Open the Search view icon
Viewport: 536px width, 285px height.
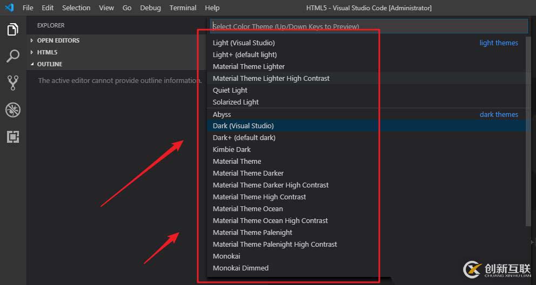[13, 56]
